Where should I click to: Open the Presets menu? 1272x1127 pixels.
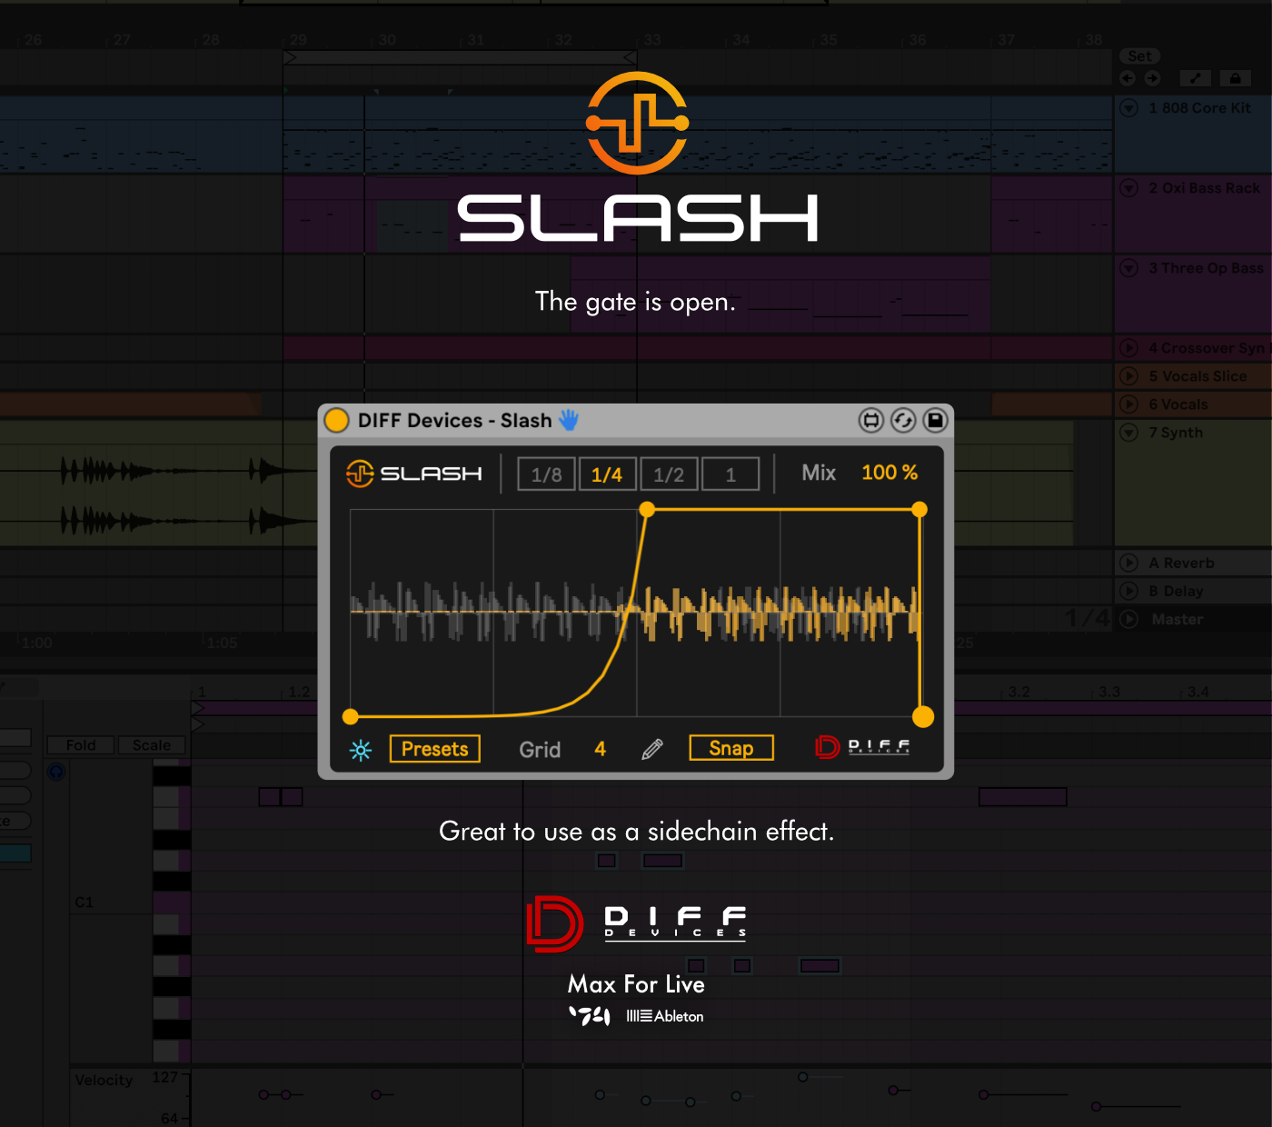pyautogui.click(x=435, y=749)
